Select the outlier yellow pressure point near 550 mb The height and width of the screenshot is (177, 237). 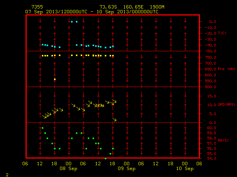[55, 79]
